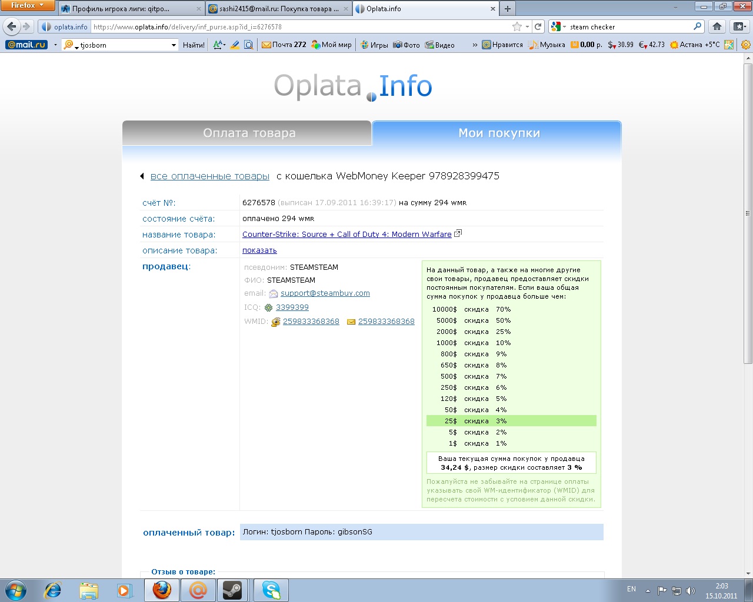This screenshot has width=753, height=602.
Task: Click the search box containing steam checker
Action: point(629,26)
